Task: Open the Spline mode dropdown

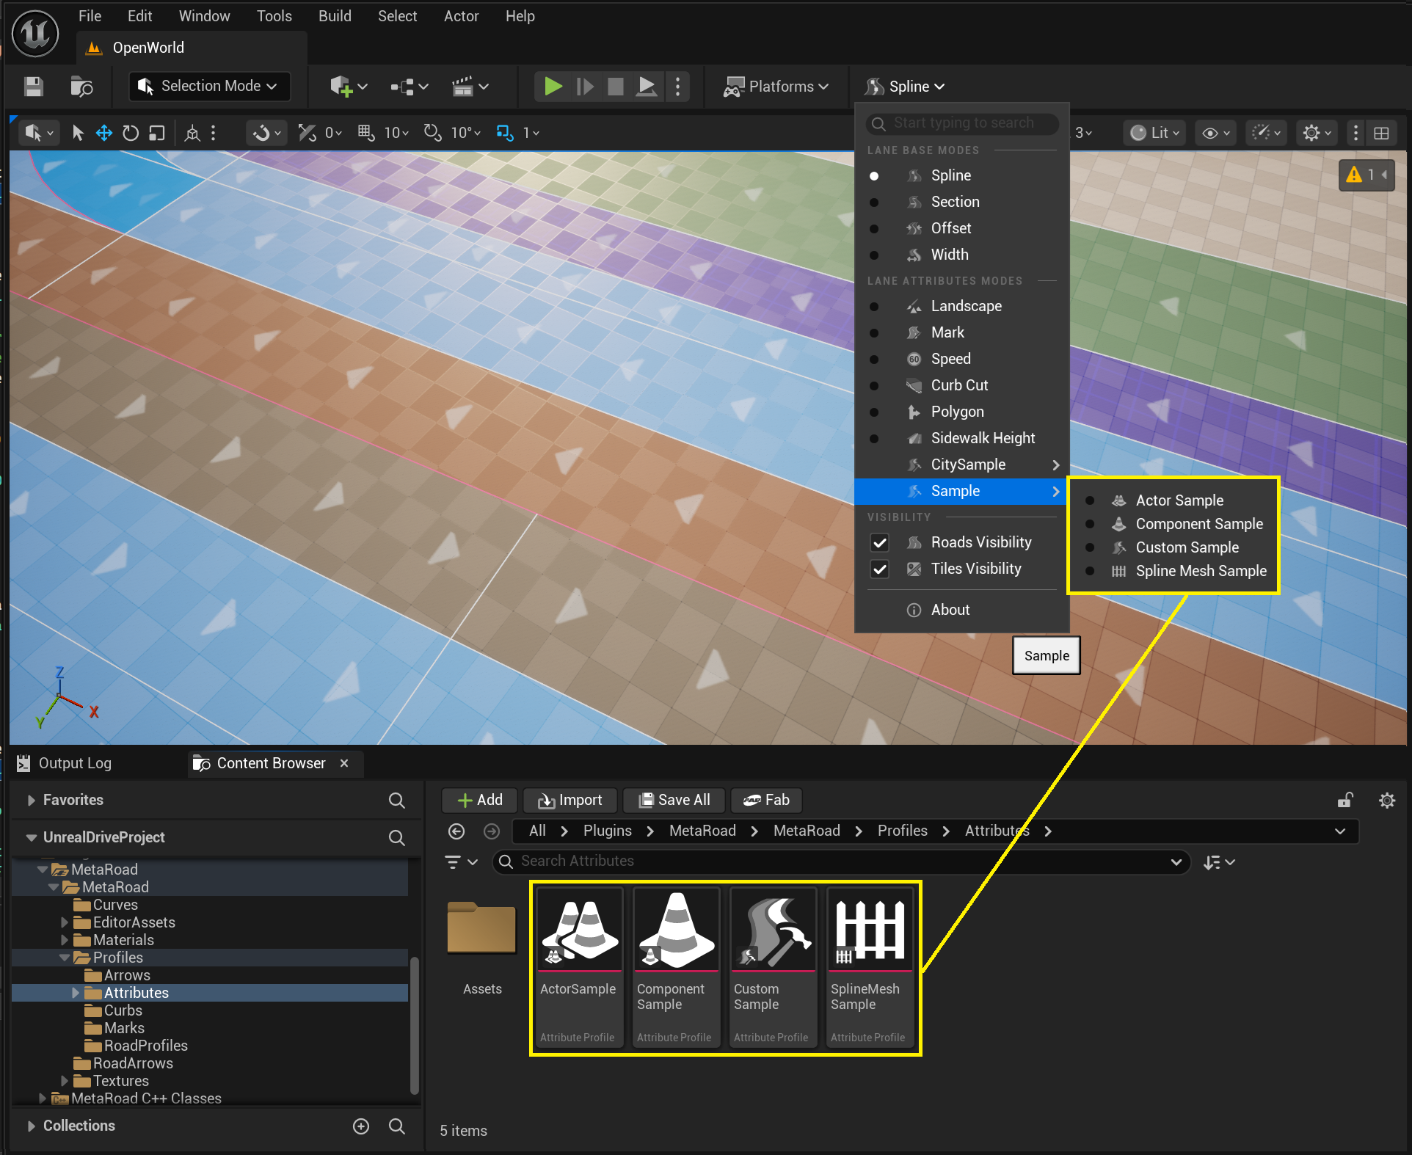Action: point(905,87)
